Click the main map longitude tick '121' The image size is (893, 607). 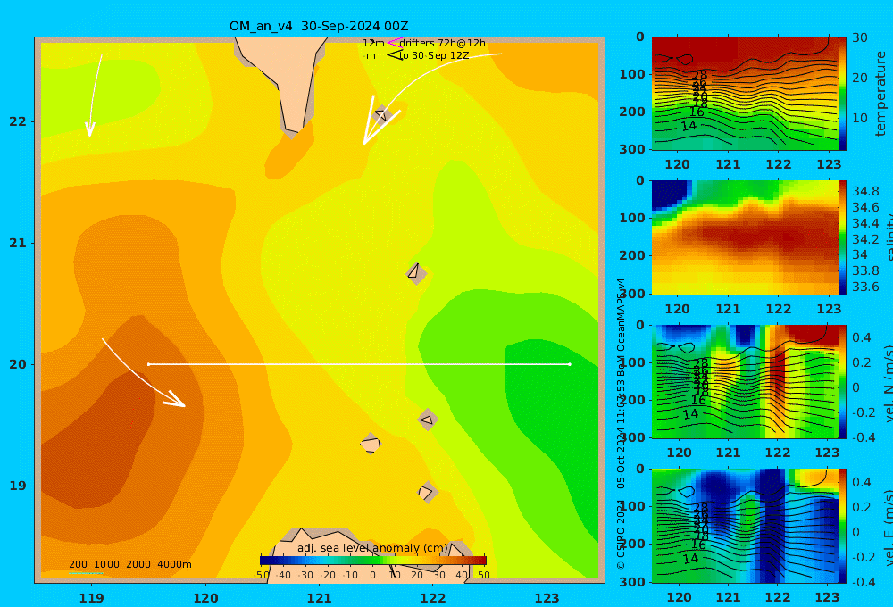pyautogui.click(x=319, y=598)
